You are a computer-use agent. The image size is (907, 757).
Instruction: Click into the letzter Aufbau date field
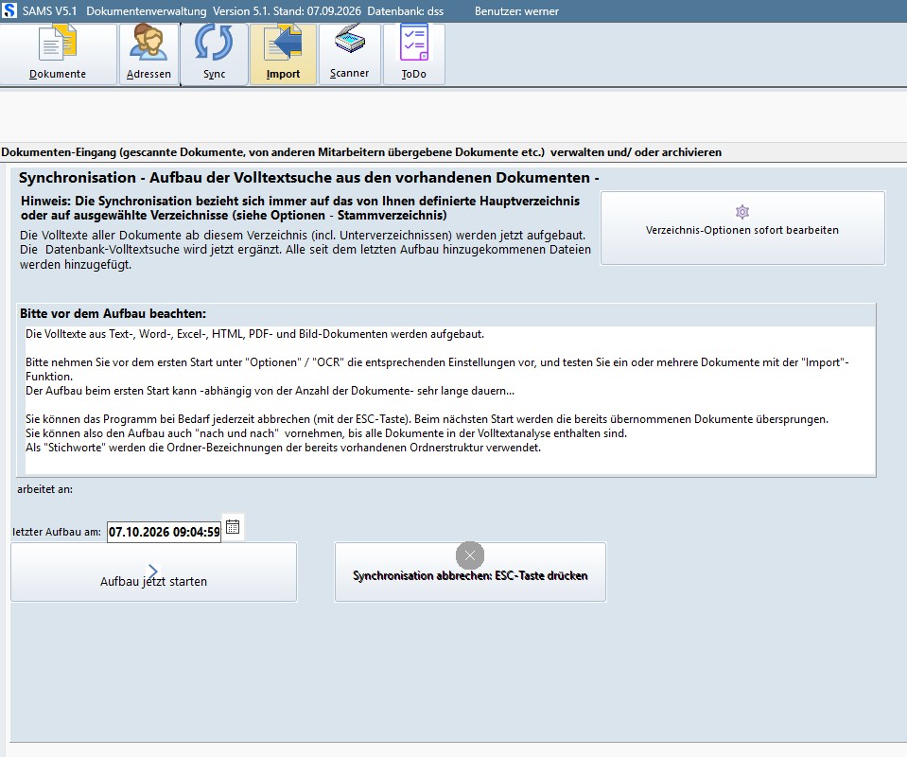tap(164, 532)
